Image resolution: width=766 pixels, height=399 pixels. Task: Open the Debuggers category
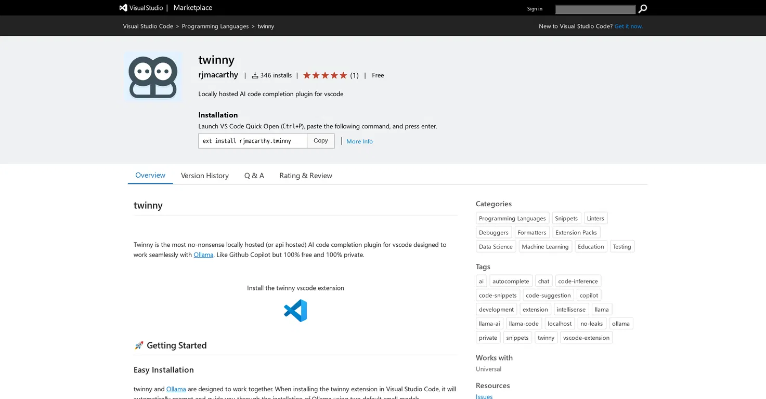point(494,232)
